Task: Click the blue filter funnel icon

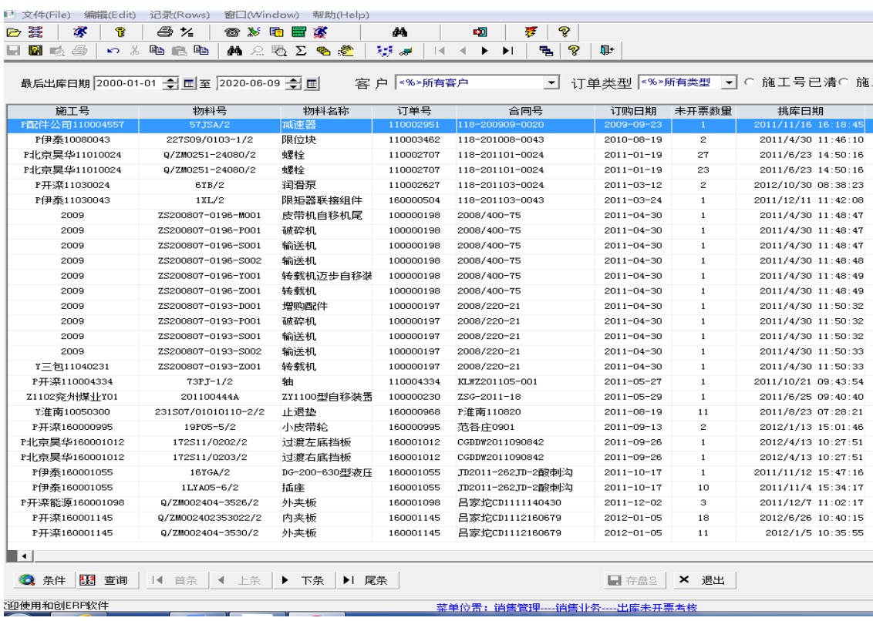Action: (384, 51)
